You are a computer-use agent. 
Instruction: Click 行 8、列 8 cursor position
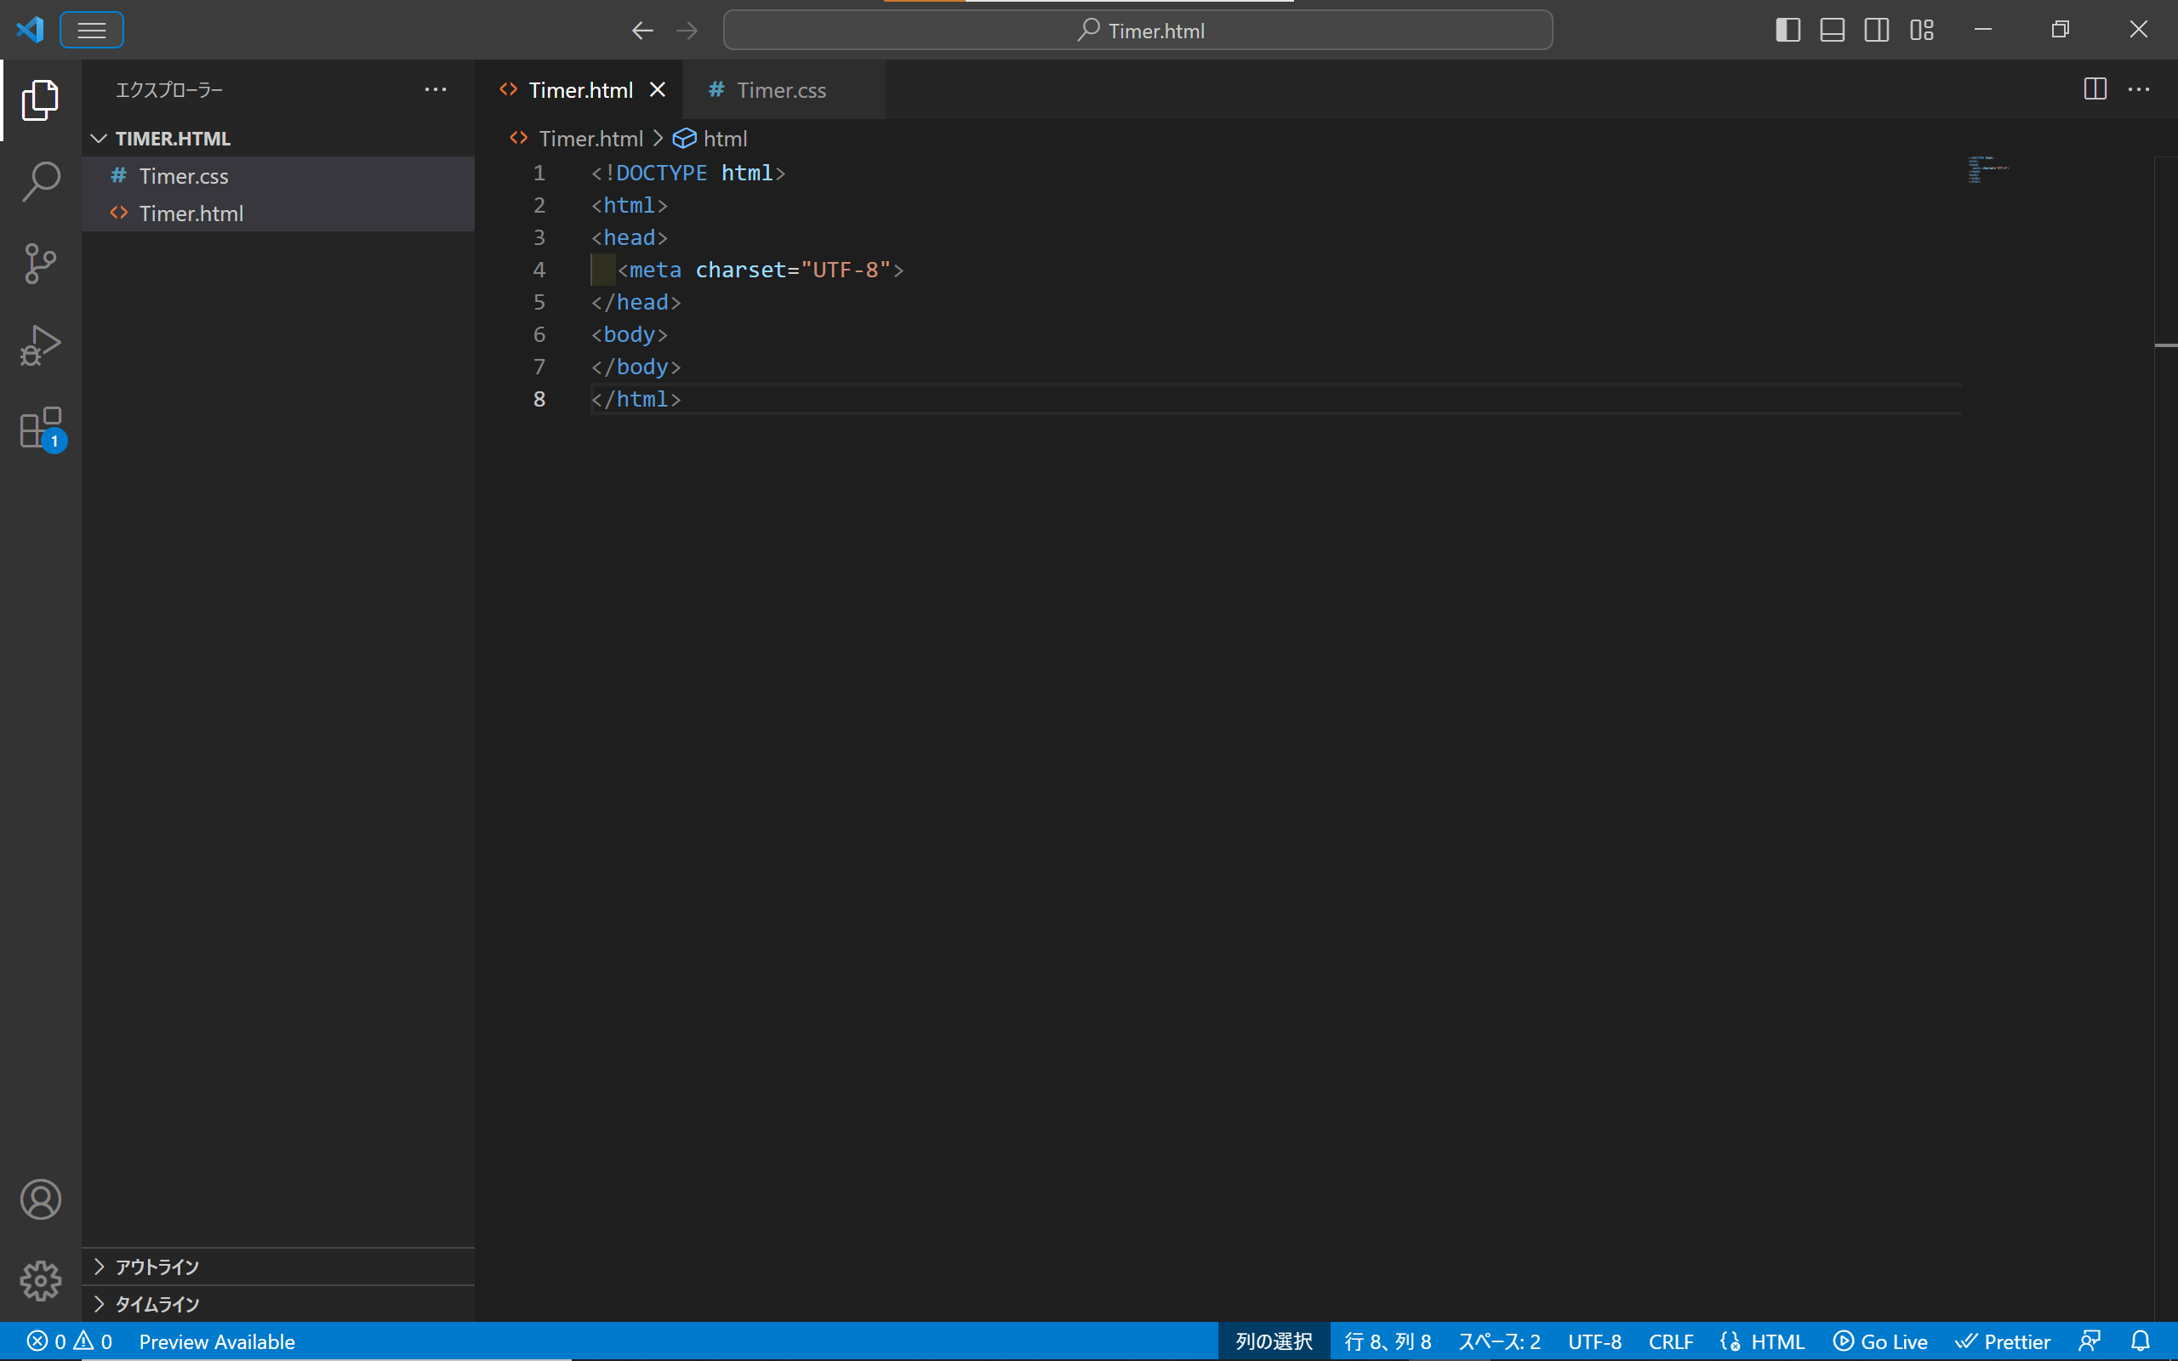(1388, 1341)
